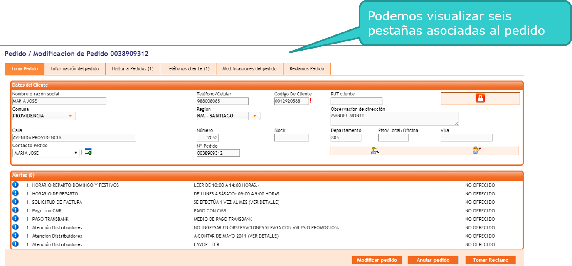Click the Nombre o razón social field
Image resolution: width=572 pixels, height=266 pixels.
[59, 101]
